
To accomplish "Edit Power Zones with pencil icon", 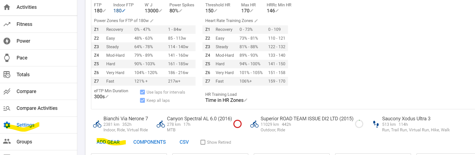I will (x=152, y=21).
